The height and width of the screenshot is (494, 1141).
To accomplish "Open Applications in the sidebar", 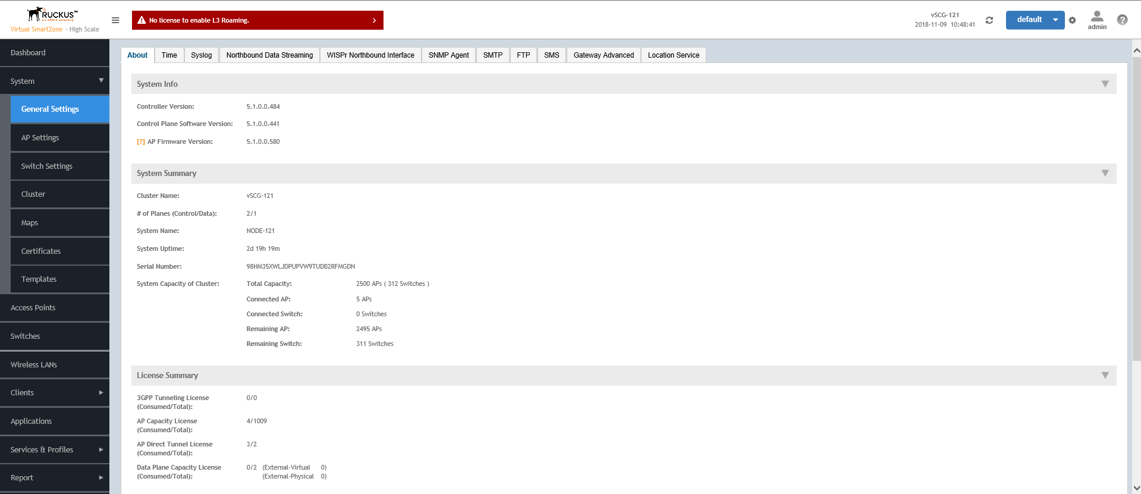I will pyautogui.click(x=55, y=421).
